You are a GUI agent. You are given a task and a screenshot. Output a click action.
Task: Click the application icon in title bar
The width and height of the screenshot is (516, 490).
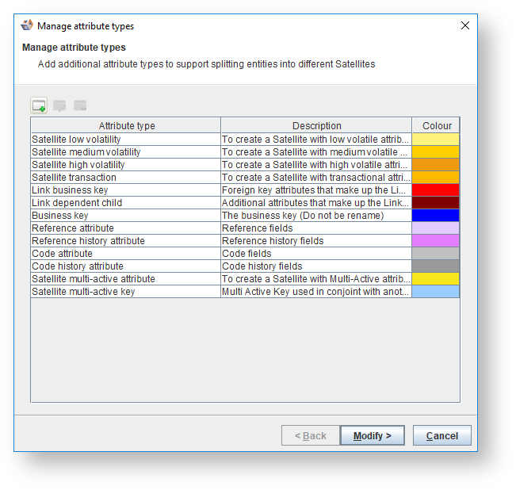coord(27,25)
